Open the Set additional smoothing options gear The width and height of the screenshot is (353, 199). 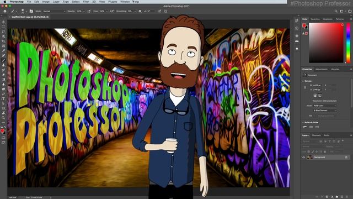click(140, 11)
